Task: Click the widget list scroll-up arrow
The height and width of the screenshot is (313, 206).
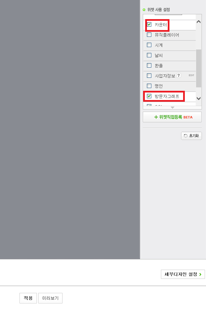Action: tap(198, 22)
